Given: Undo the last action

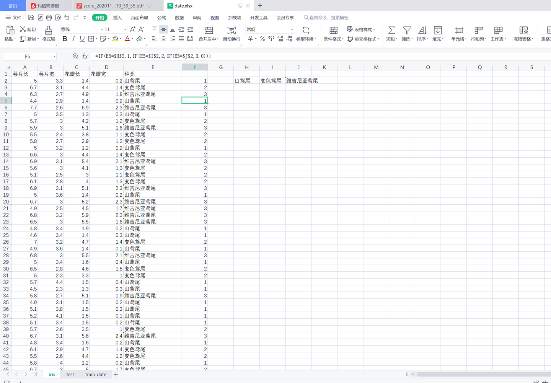Looking at the screenshot, I should pos(67,18).
